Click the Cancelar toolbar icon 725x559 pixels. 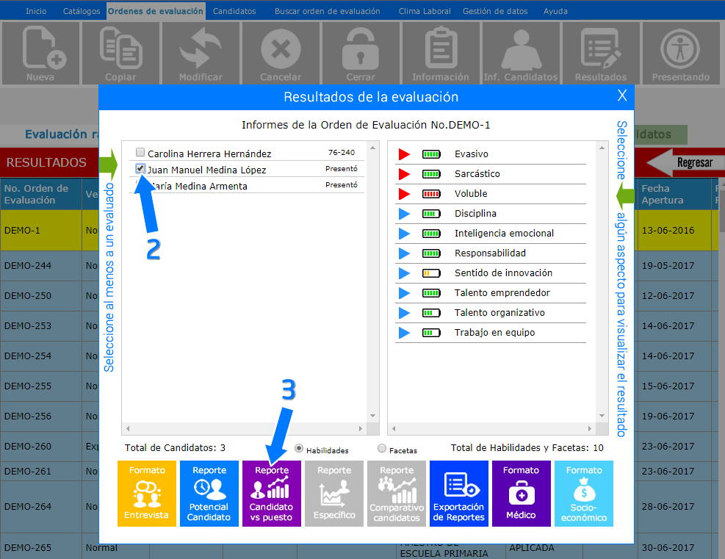click(x=281, y=53)
